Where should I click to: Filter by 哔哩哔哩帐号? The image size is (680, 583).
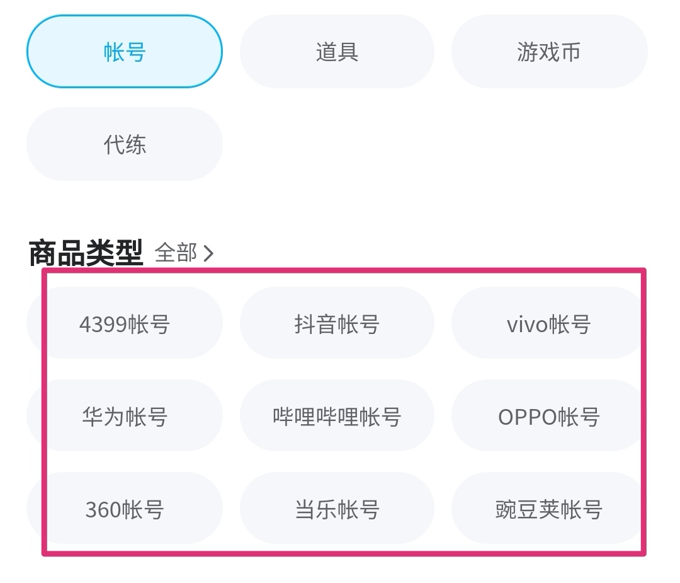(337, 417)
